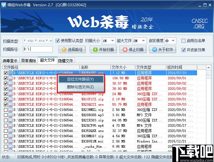Check checkbox of $R2RCF95.mp4 row
This screenshot has height=162, width=214.
[x=6, y=125]
